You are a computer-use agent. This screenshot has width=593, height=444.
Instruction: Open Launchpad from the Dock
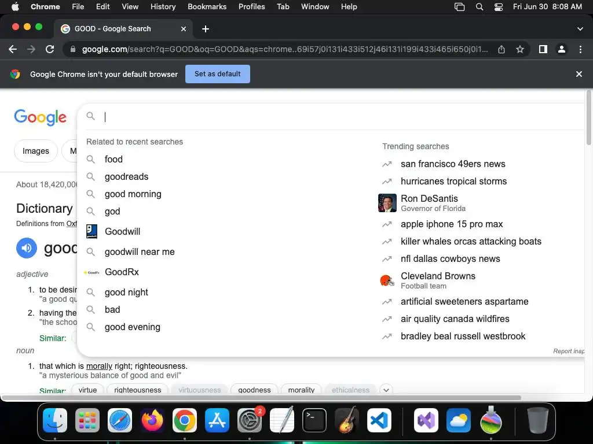(x=87, y=420)
